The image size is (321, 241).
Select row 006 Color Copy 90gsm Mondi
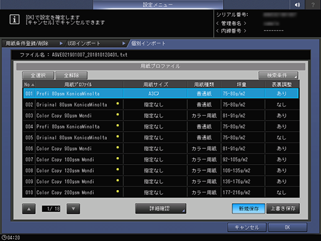point(161,148)
